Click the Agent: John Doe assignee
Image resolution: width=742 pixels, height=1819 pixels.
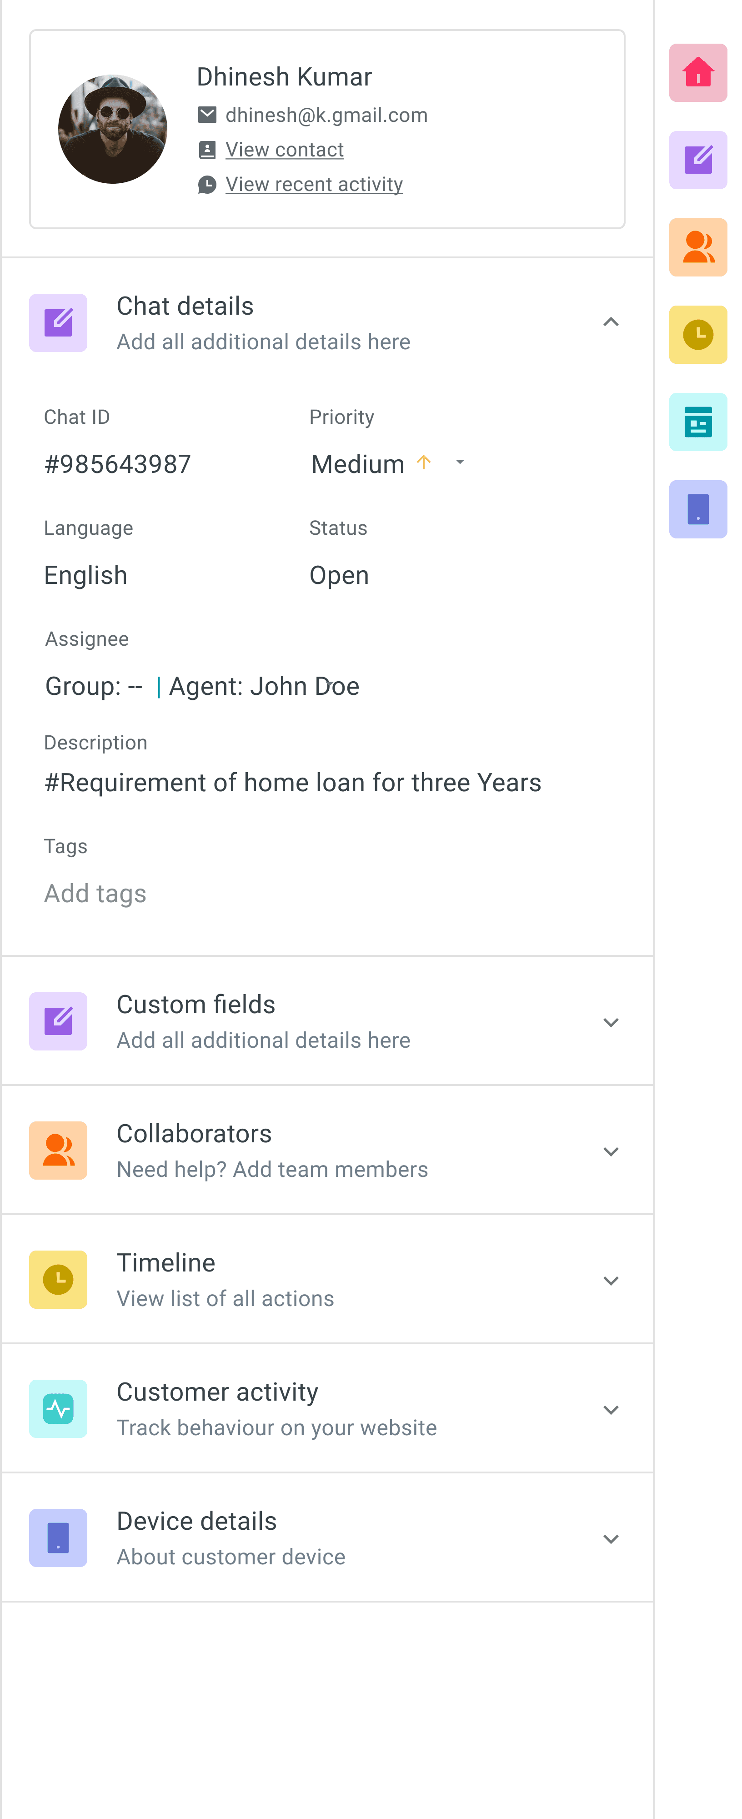click(x=264, y=686)
